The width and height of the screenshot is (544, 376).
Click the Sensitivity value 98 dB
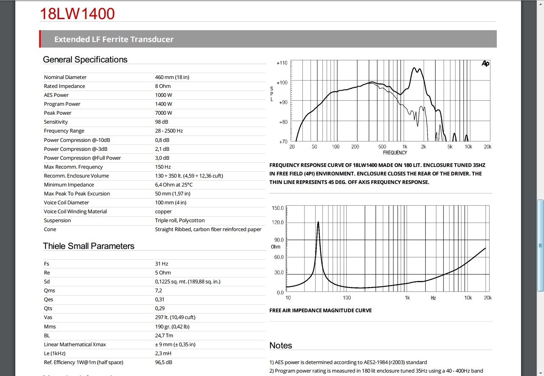click(x=162, y=122)
